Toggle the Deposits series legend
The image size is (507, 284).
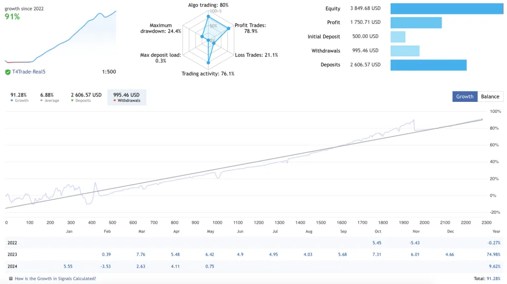click(86, 97)
